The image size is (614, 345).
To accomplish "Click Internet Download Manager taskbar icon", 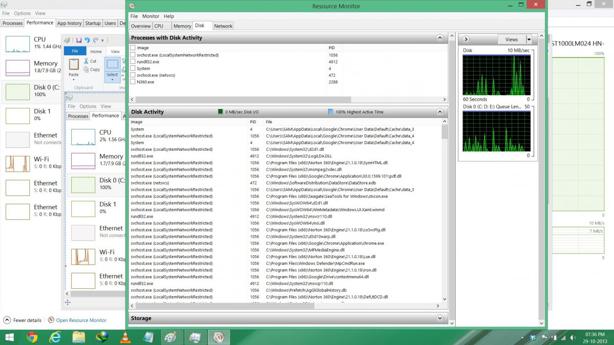I will (x=102, y=337).
